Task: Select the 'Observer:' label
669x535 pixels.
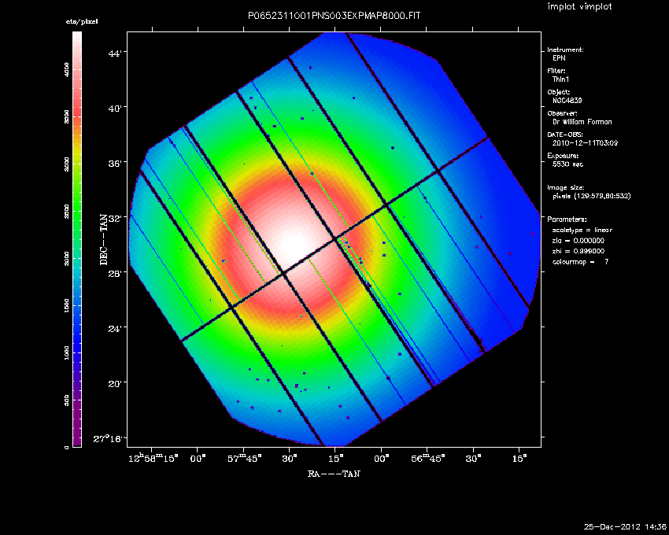Action: pyautogui.click(x=562, y=113)
